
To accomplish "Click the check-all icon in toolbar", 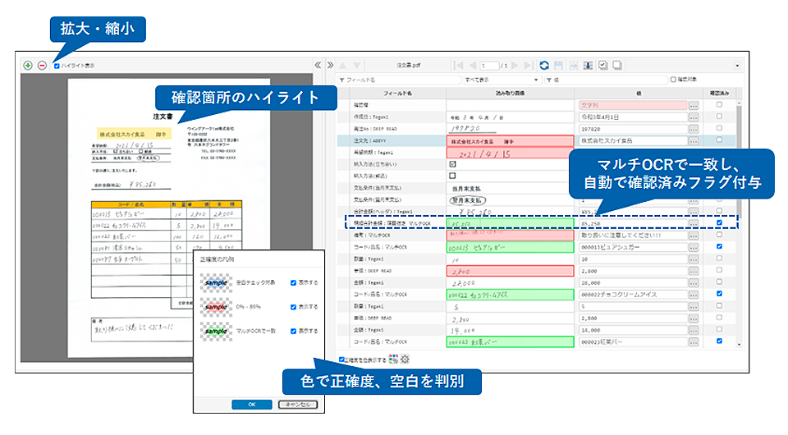I will coord(603,65).
